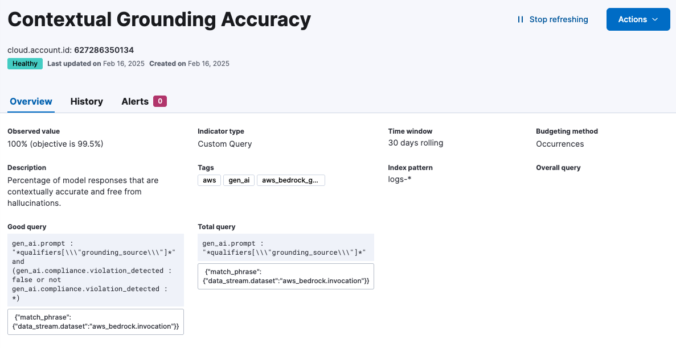Click the Healthy status badge
Screen dimensions: 676x348
point(25,64)
